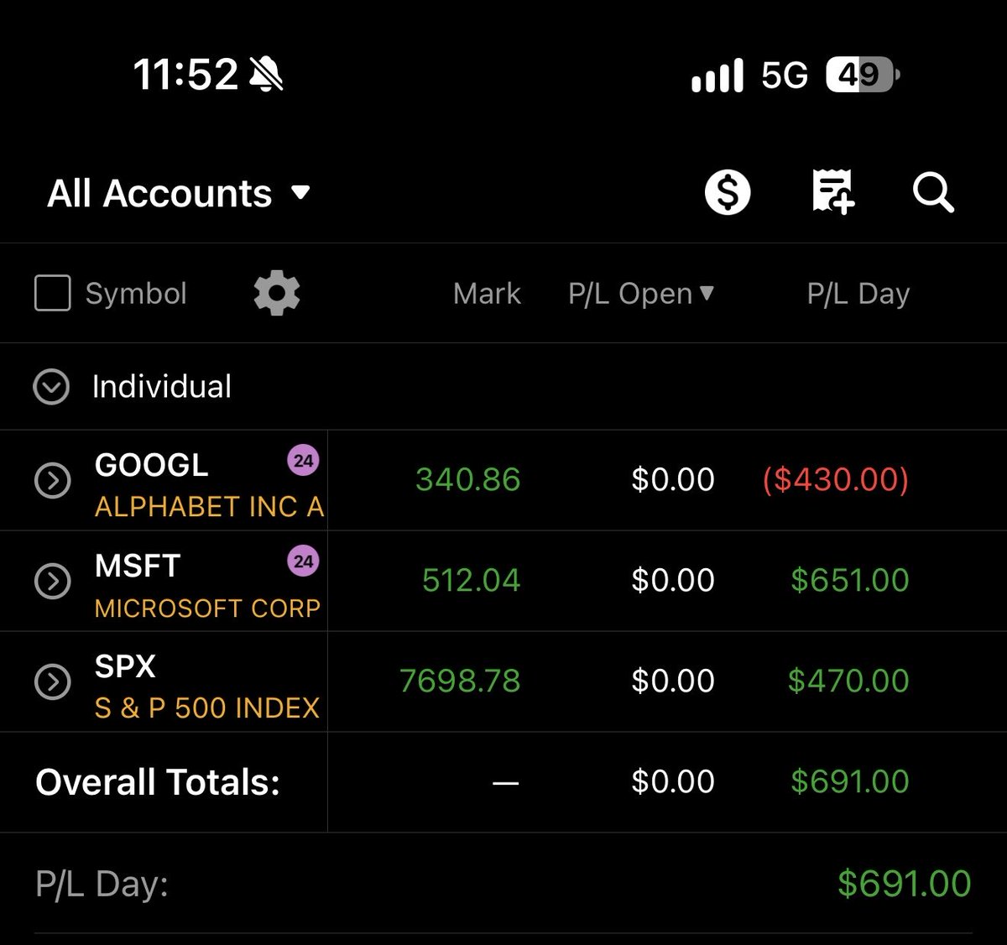Tap the P/L Day column header
The width and height of the screenshot is (1007, 945).
[x=858, y=294]
